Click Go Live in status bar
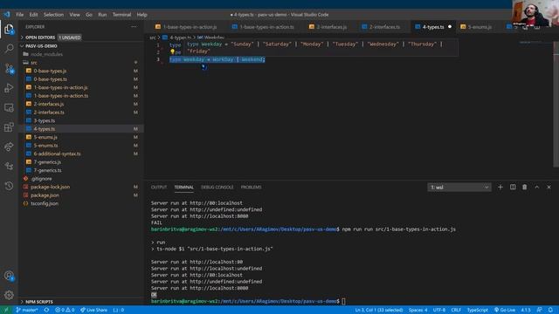The height and width of the screenshot is (314, 559). click(505, 310)
